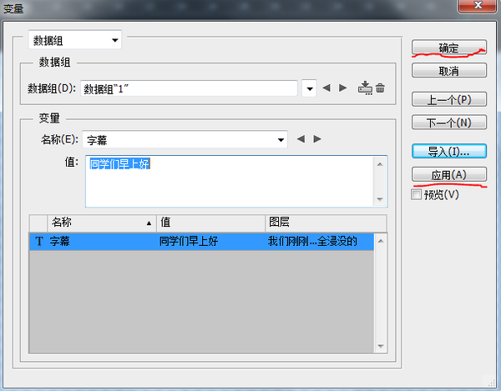501x391 pixels.
Task: Go to previous data set arrow
Action: 326,88
